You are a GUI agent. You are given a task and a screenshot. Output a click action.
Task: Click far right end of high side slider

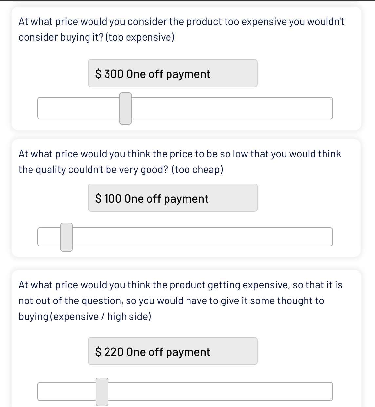coord(330,392)
